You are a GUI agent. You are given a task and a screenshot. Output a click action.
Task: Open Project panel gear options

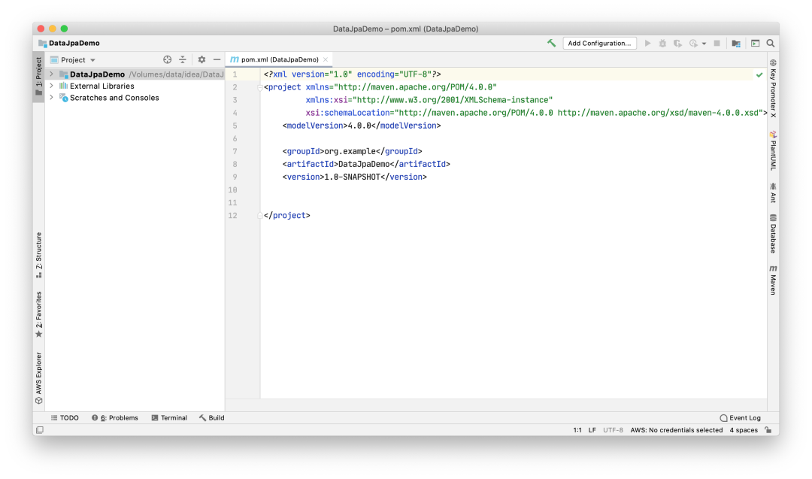pyautogui.click(x=201, y=59)
